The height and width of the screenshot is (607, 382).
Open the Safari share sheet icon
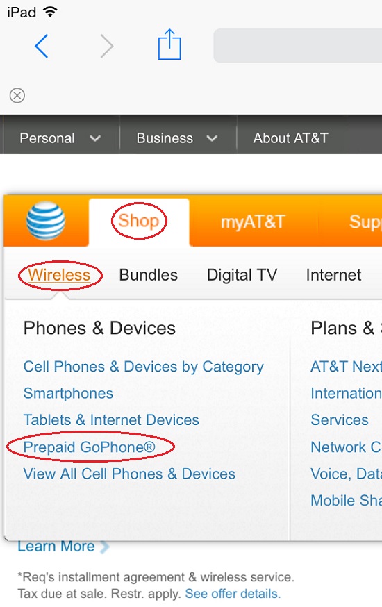click(x=169, y=44)
